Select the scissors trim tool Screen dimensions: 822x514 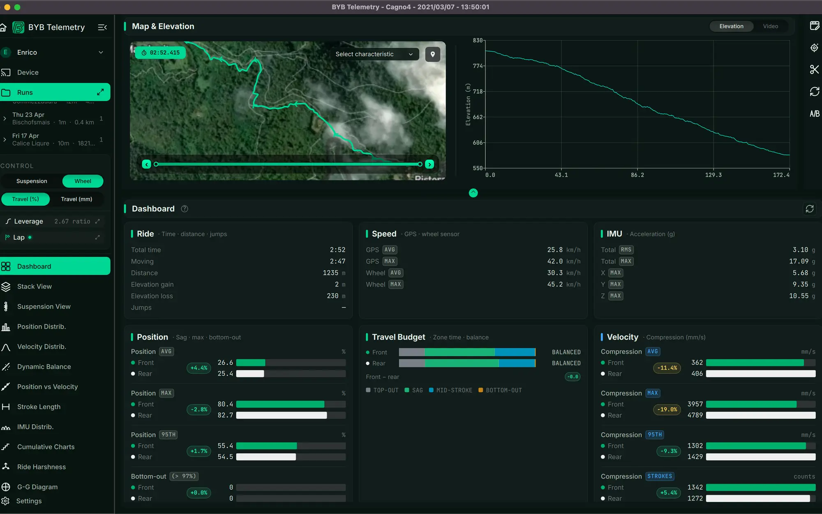814,69
